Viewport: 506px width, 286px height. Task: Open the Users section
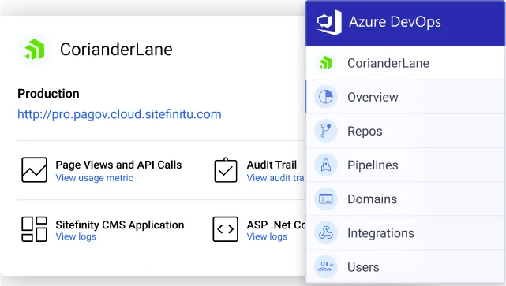click(x=406, y=267)
